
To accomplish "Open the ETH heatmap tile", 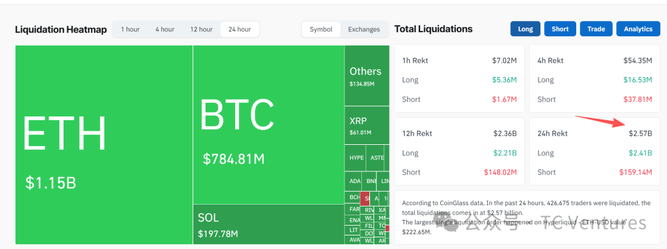I will [104, 145].
